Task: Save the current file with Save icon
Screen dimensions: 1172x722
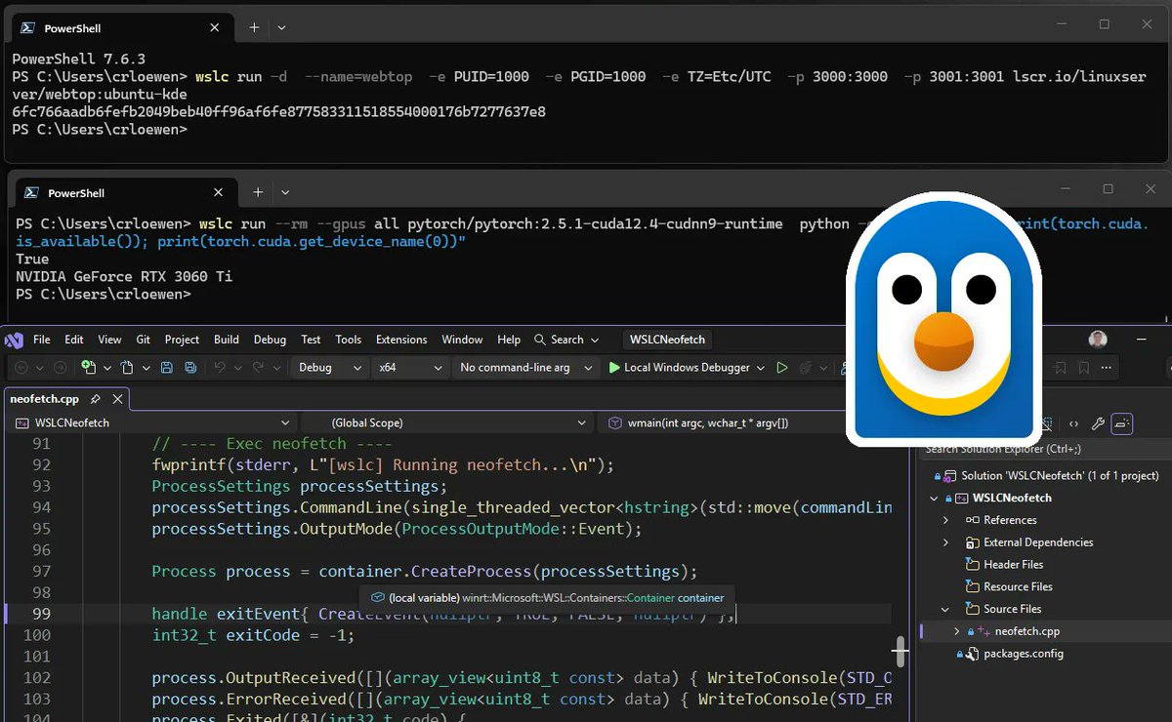Action: [166, 368]
